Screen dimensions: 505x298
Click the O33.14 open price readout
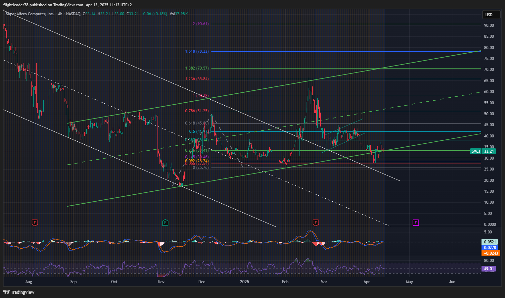89,14
